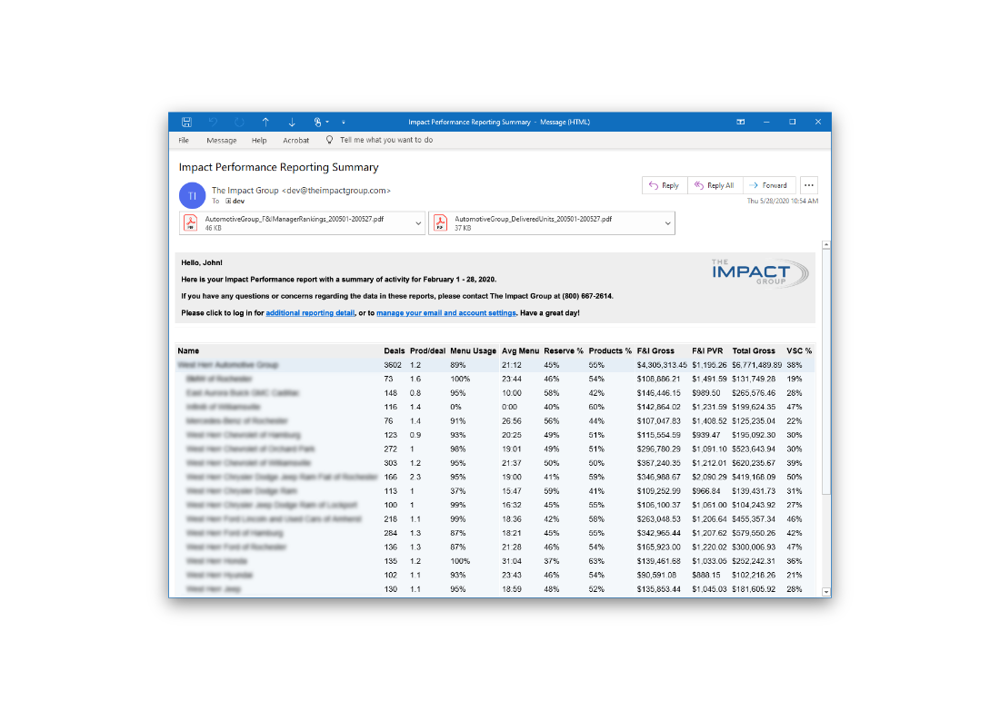
Task: Click the ribbon display options icon
Action: pyautogui.click(x=740, y=122)
